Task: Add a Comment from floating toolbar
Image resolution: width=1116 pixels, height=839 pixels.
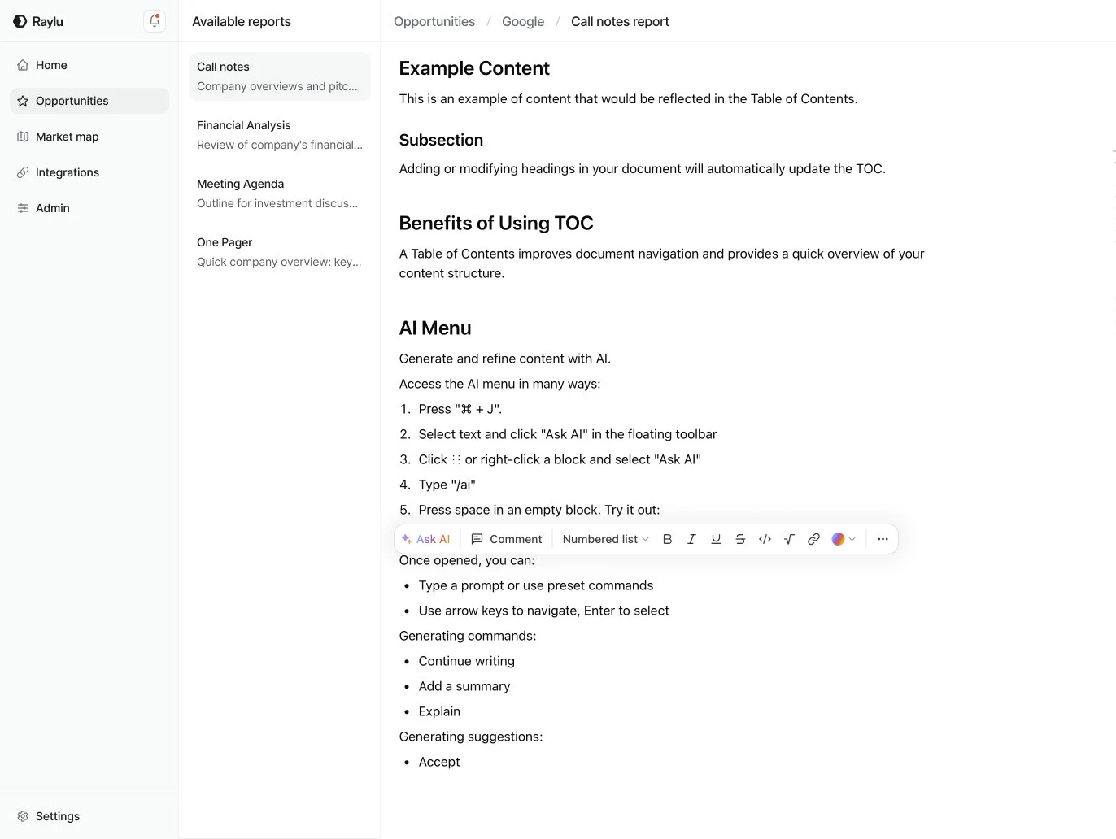Action: [x=507, y=539]
